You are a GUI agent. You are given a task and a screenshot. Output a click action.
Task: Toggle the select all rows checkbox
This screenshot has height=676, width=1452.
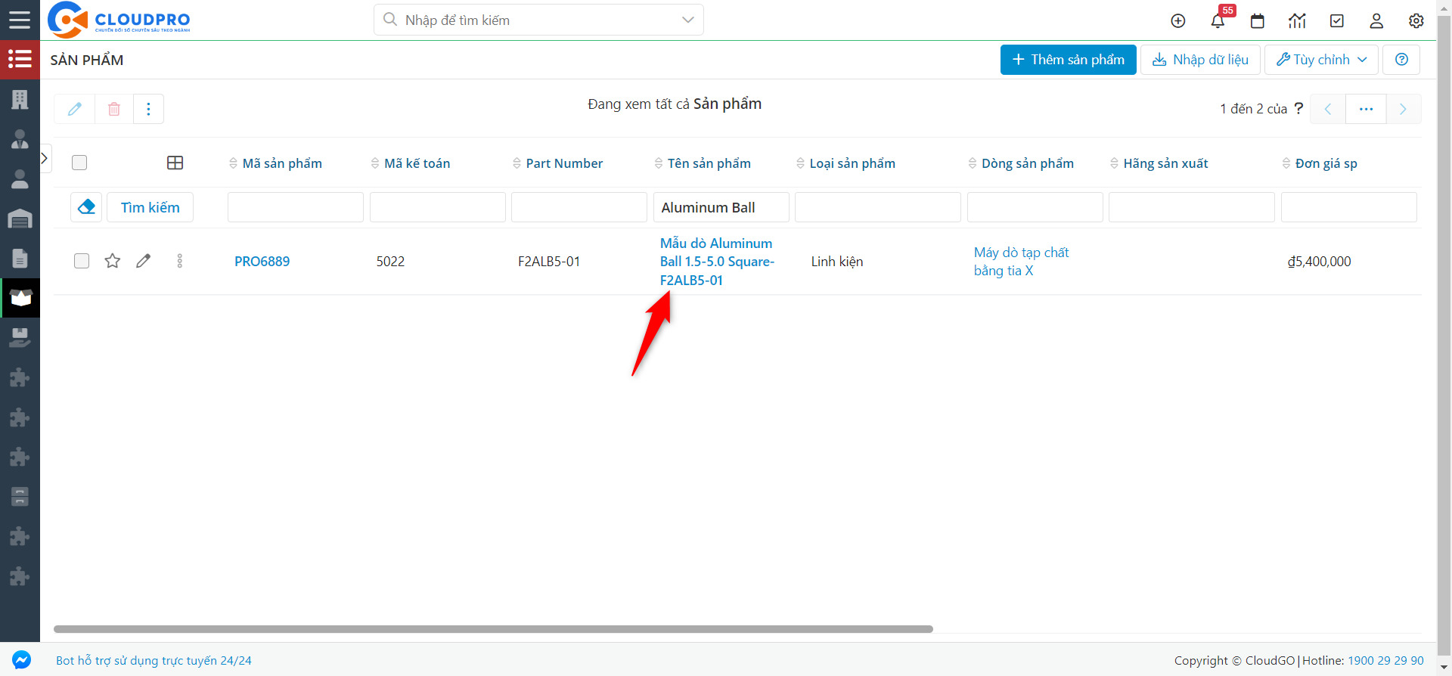pos(79,163)
